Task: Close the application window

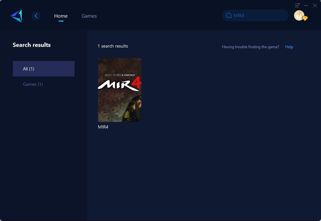Action: (x=315, y=5)
